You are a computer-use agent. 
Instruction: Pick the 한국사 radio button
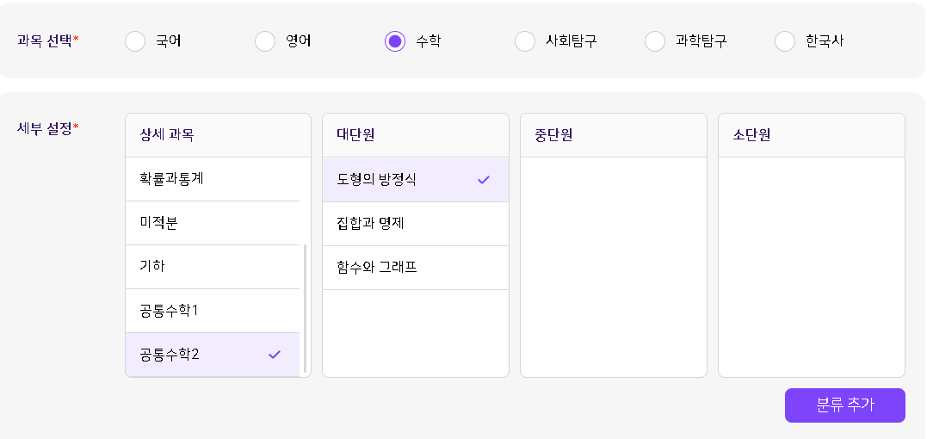pos(785,41)
